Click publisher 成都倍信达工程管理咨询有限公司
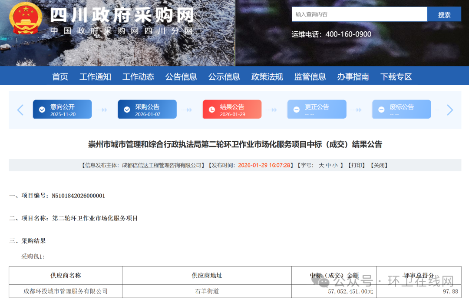This screenshot has height=300, width=469. [x=162, y=165]
